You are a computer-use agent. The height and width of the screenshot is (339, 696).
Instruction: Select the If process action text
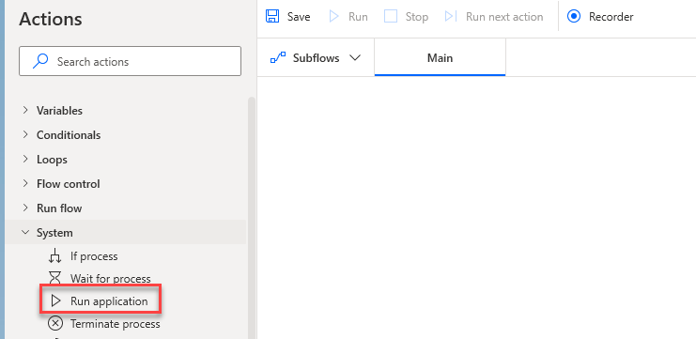94,256
